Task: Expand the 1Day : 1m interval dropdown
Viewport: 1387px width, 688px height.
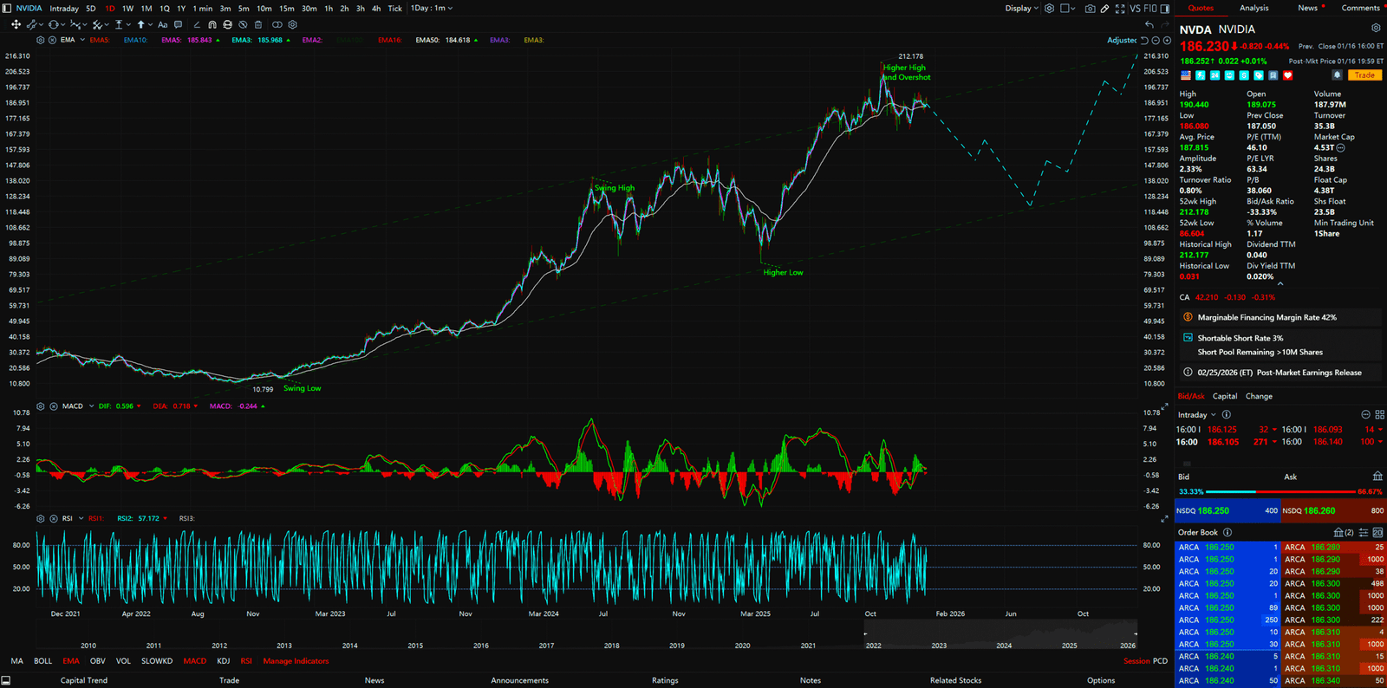Action: pos(432,9)
